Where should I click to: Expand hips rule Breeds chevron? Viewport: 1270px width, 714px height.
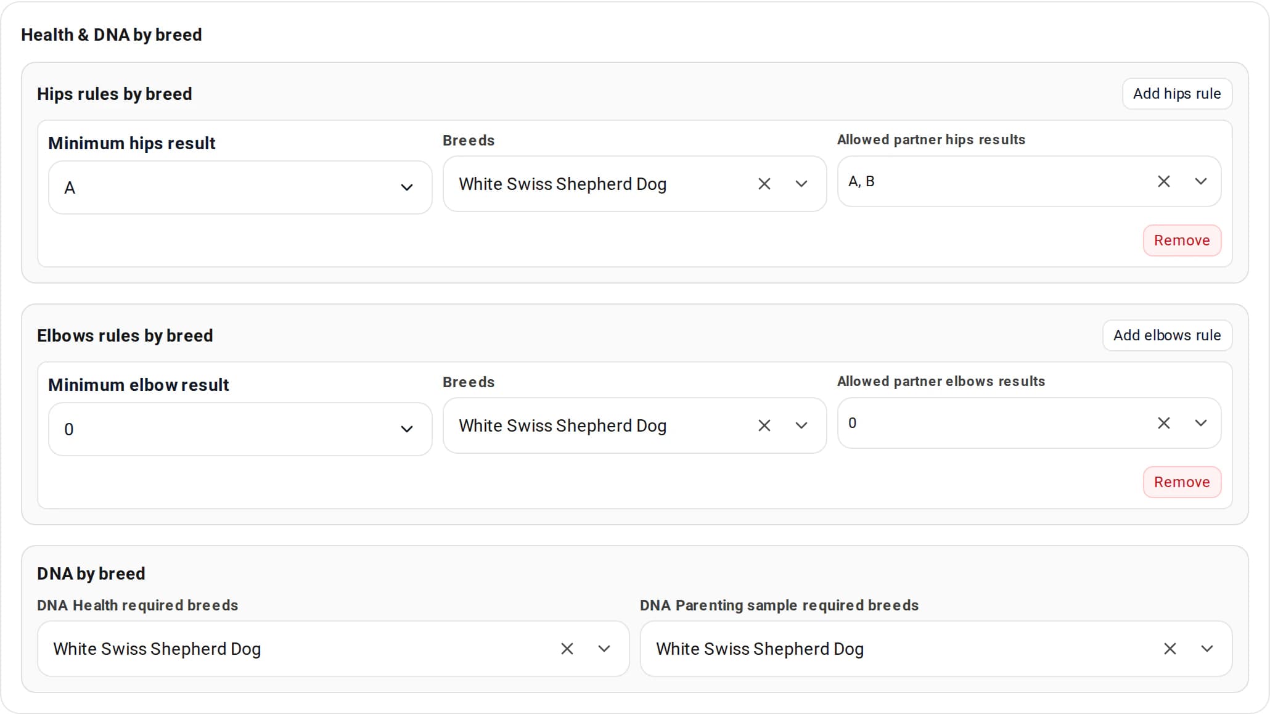[801, 184]
